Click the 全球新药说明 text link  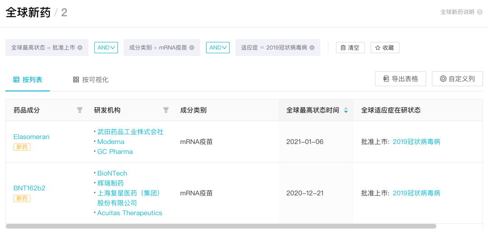click(457, 12)
